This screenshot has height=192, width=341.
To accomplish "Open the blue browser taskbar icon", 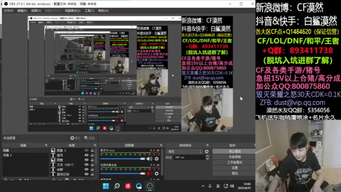I will (x=139, y=186).
